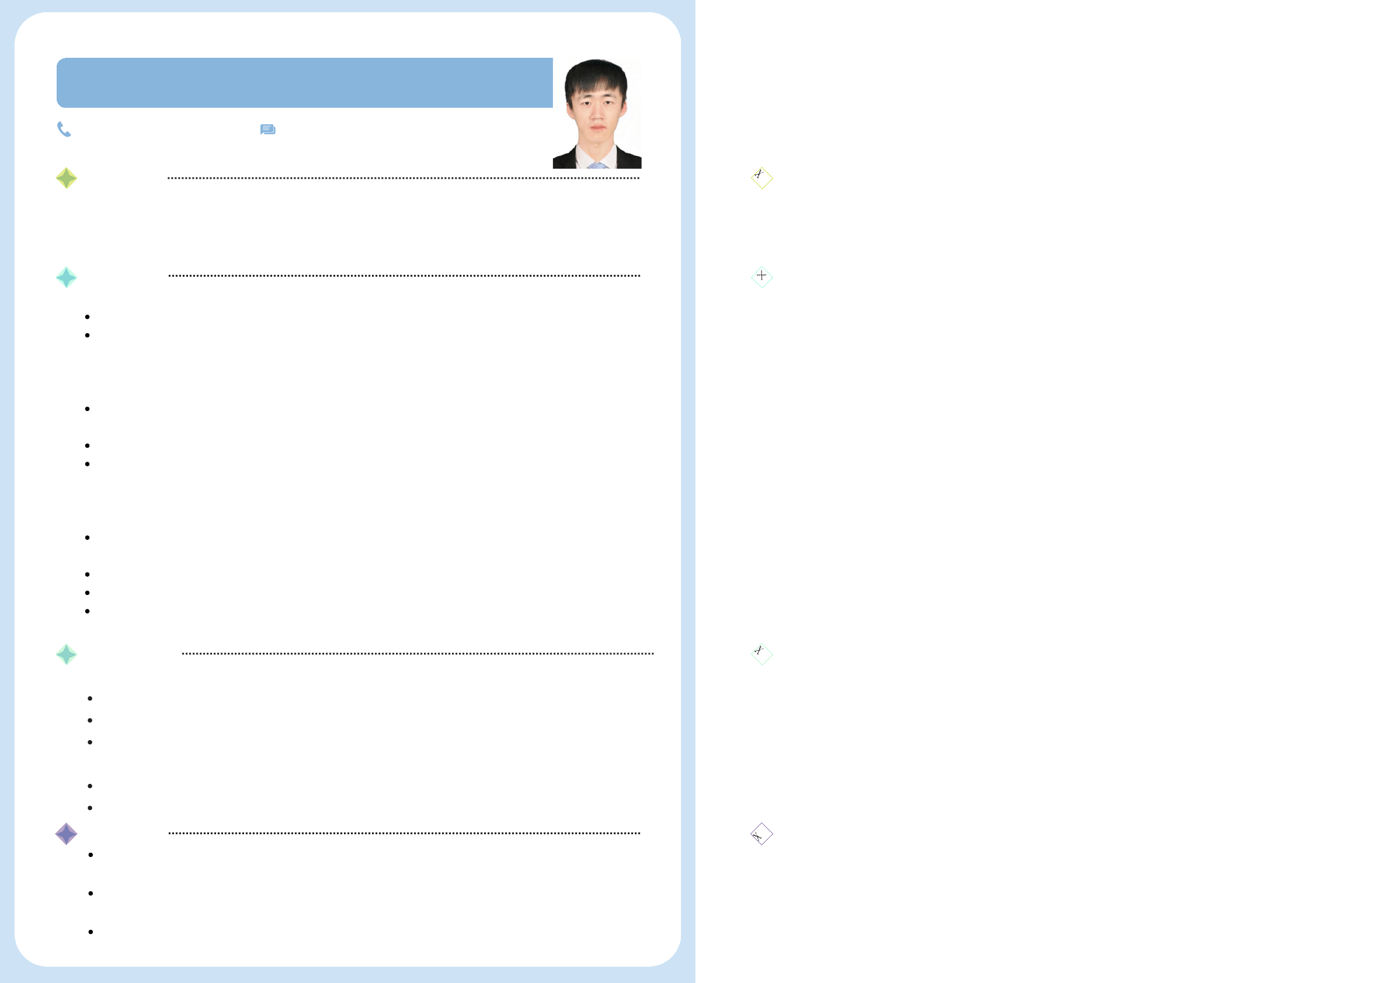This screenshot has height=983, width=1391.
Task: Click the purple-outlined diamond on right page
Action: (761, 834)
